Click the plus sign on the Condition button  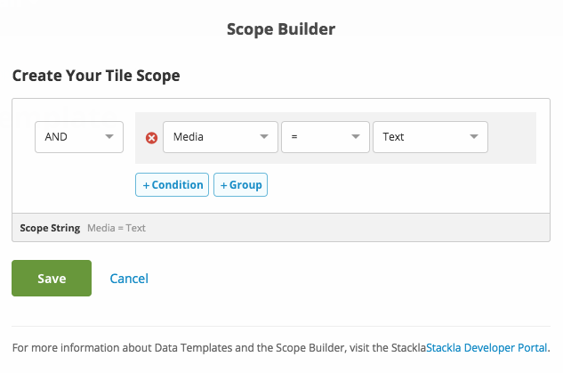(146, 185)
